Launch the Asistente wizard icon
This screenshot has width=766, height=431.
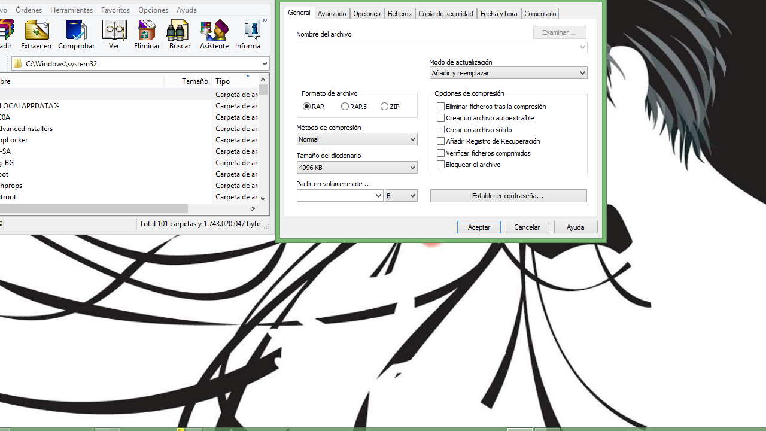pyautogui.click(x=214, y=35)
